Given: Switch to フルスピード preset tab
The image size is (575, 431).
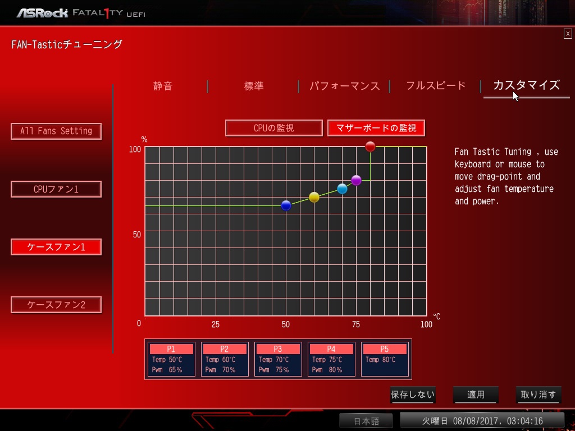Looking at the screenshot, I should tap(436, 86).
